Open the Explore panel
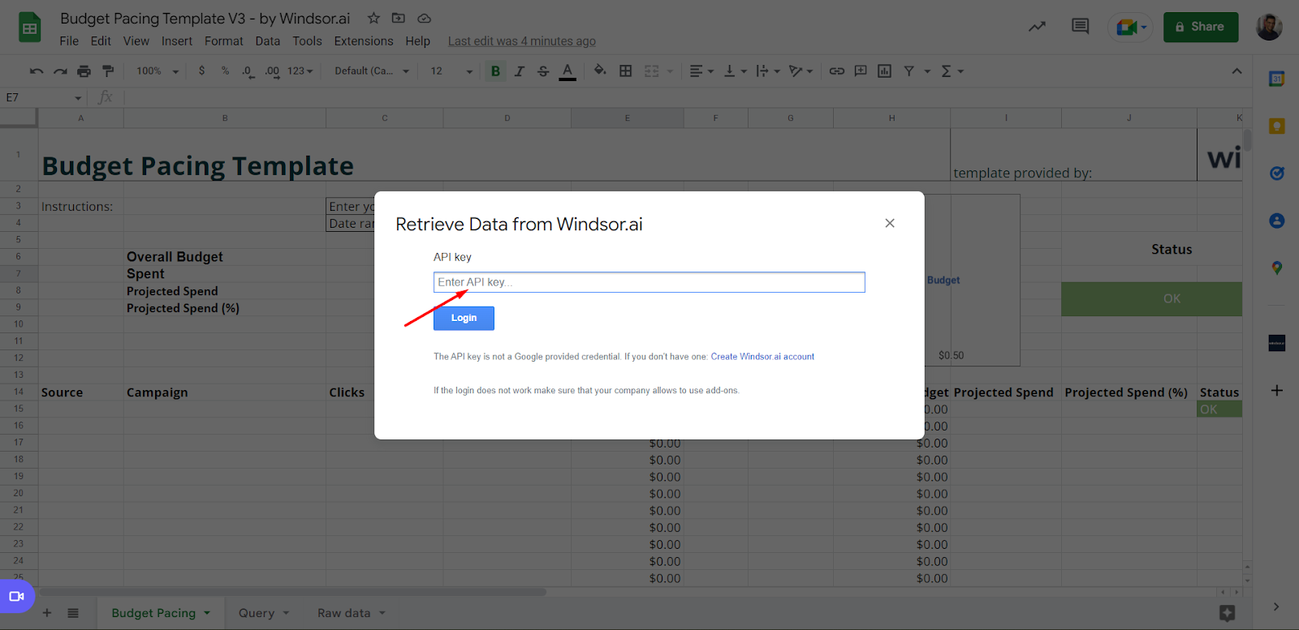The image size is (1299, 630). click(x=1227, y=613)
